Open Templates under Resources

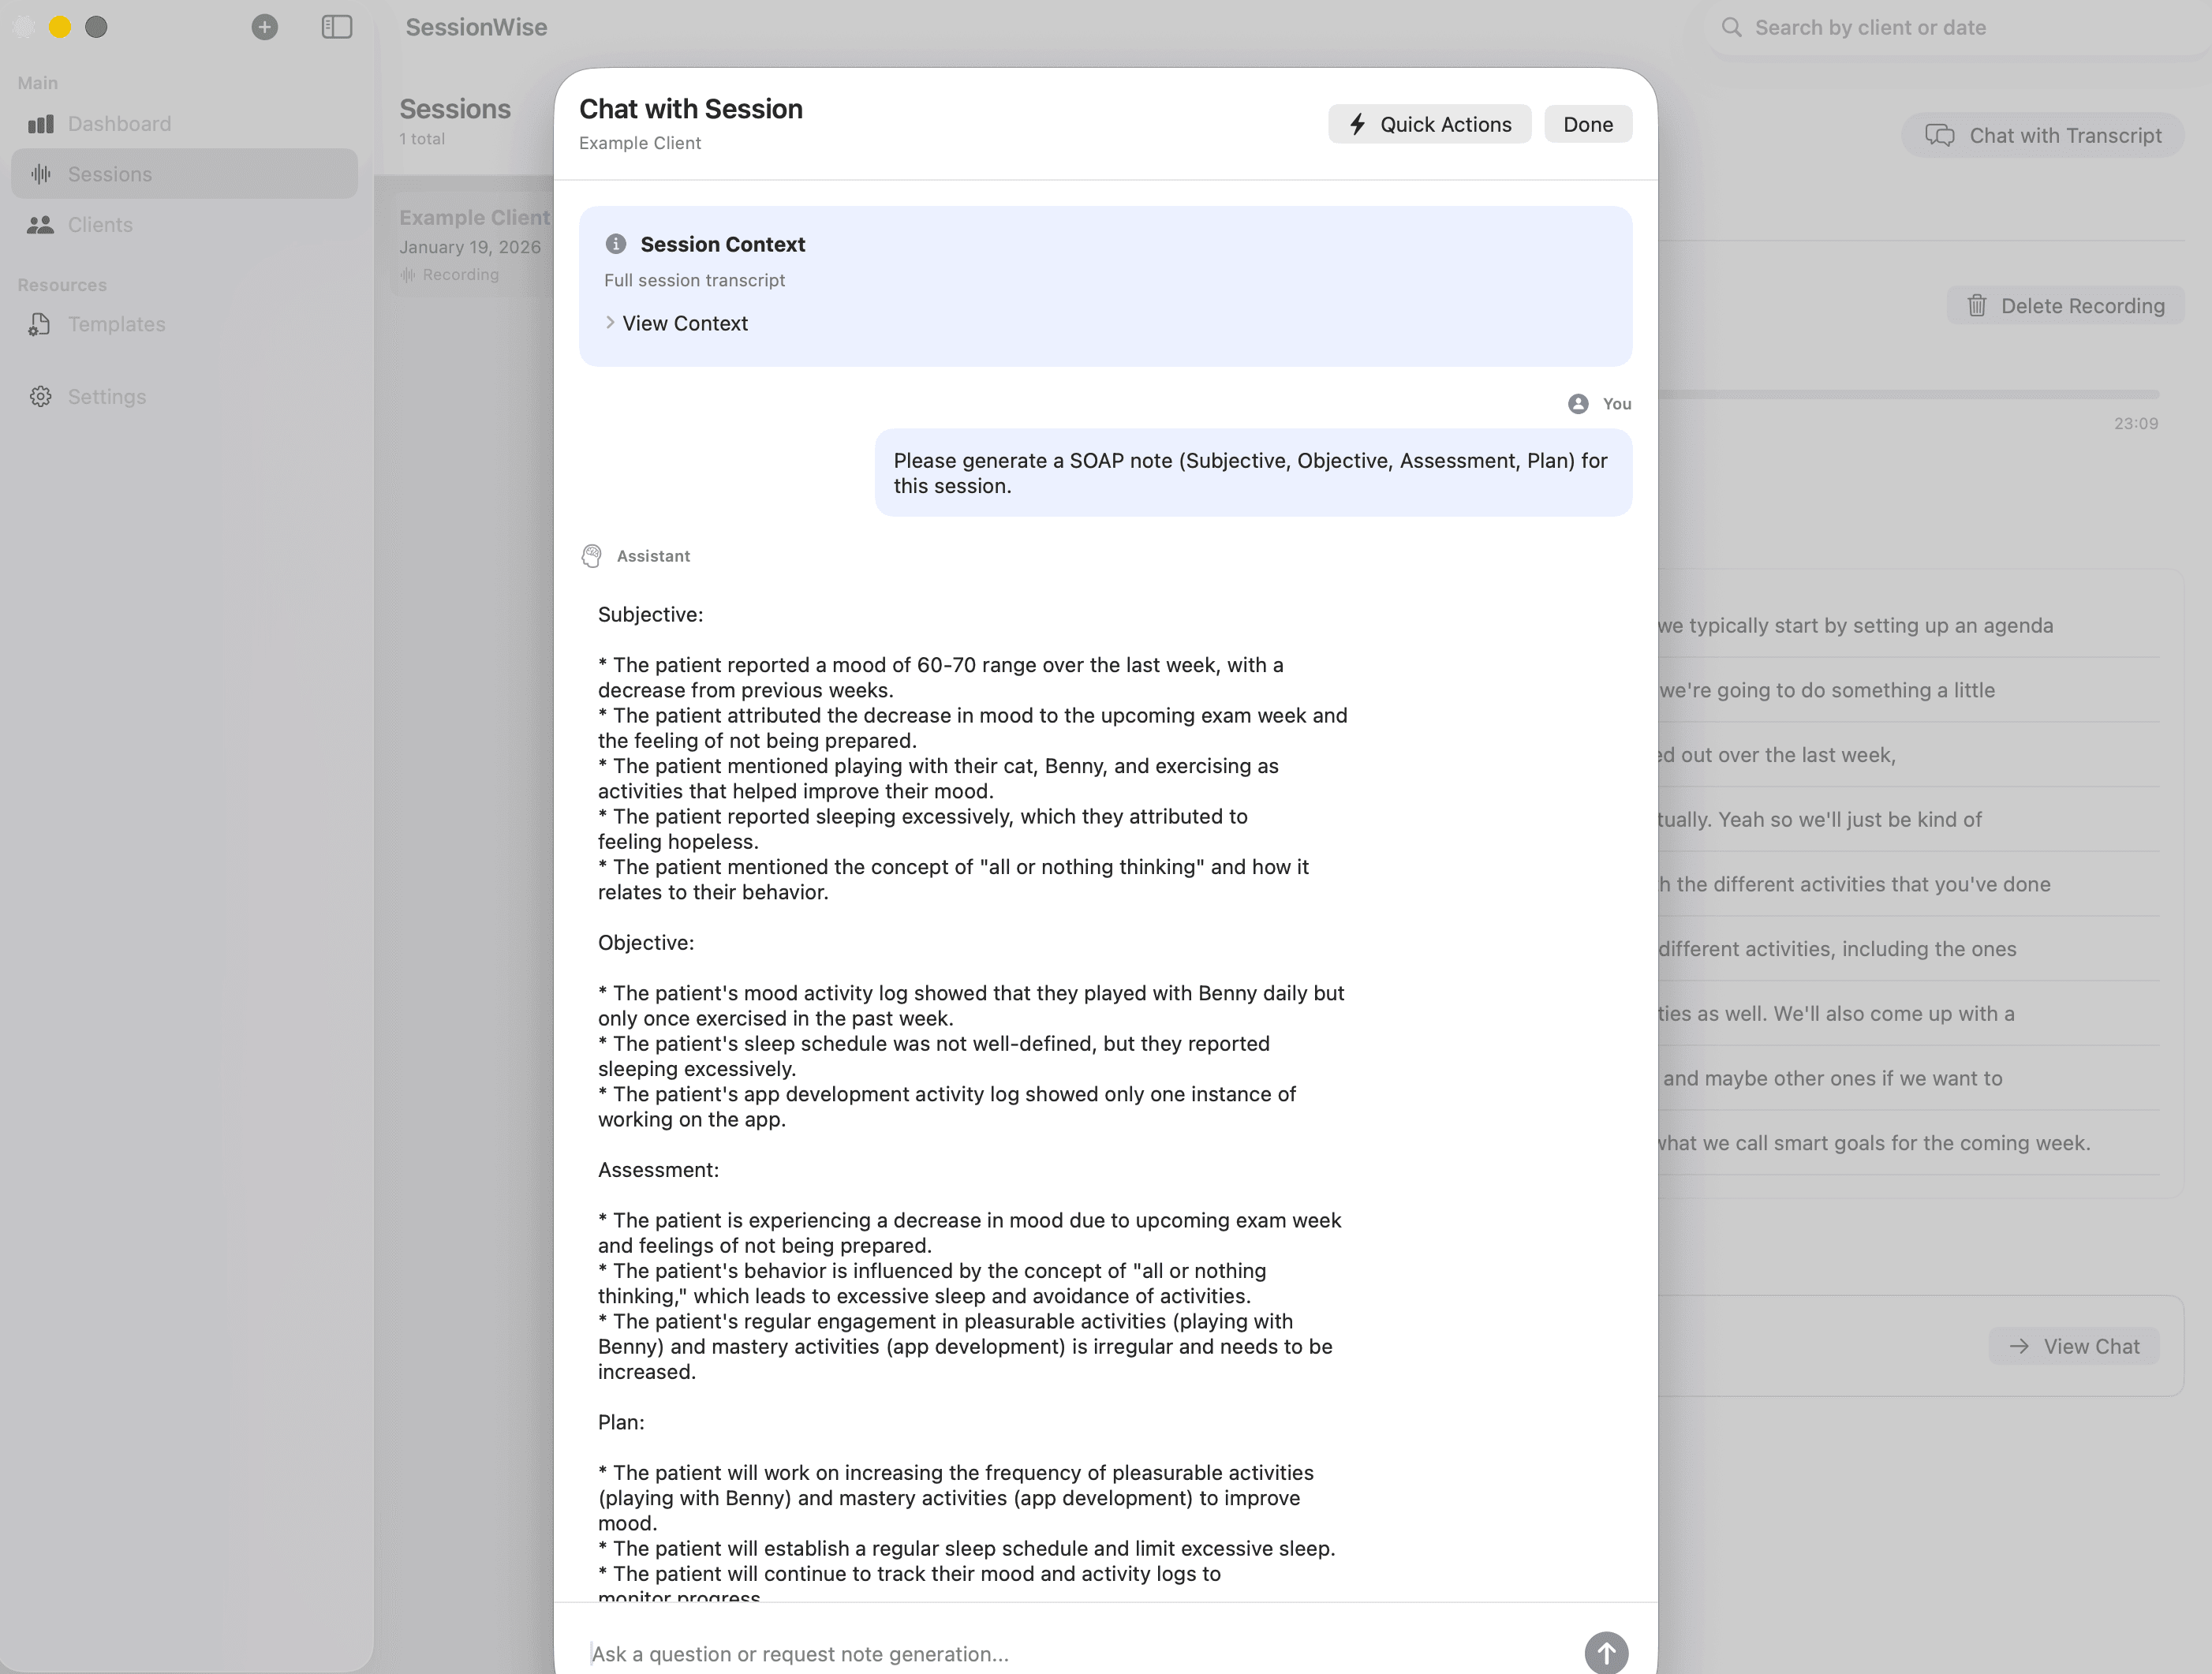click(116, 324)
